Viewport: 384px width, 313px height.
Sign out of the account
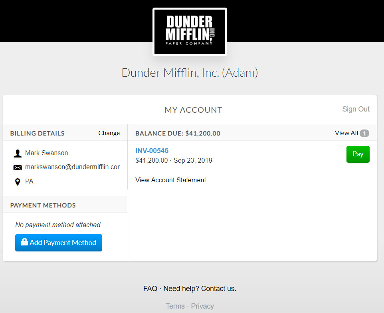(356, 109)
